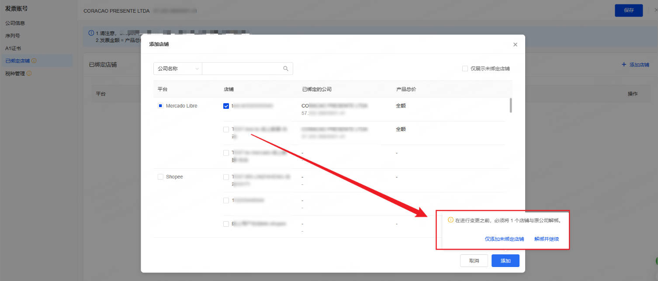Click the search magnifier icon in the store filter

(286, 69)
